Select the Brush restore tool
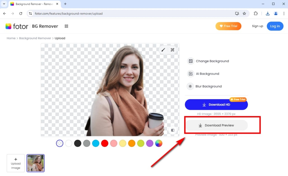 163,50
